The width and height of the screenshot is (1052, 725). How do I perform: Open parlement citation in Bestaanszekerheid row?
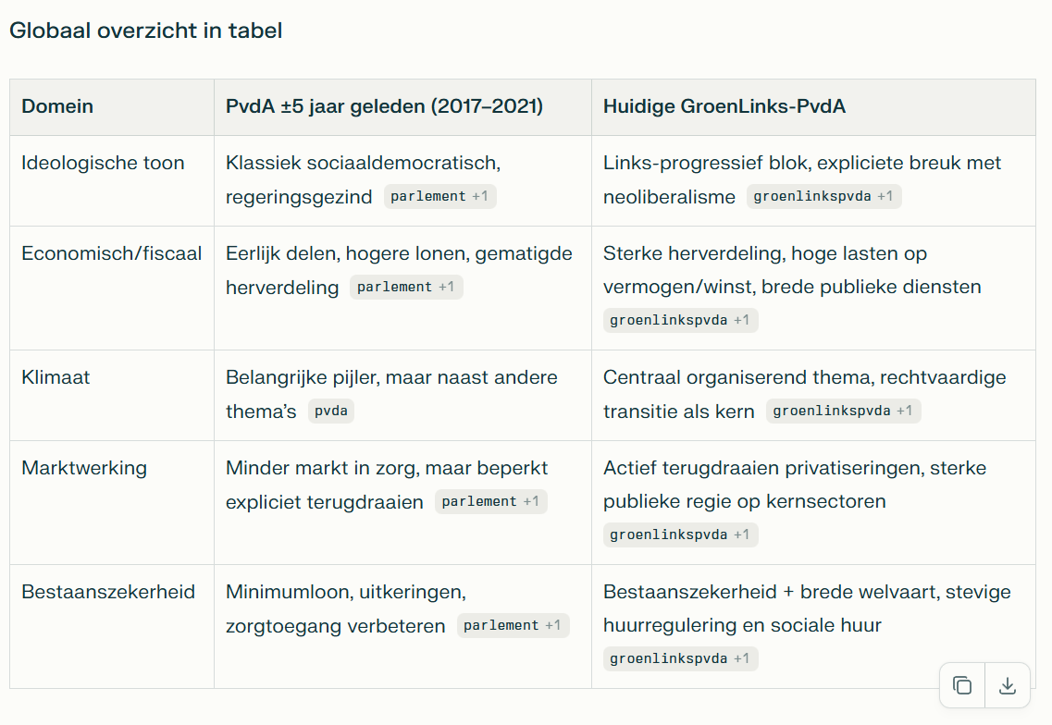(513, 625)
